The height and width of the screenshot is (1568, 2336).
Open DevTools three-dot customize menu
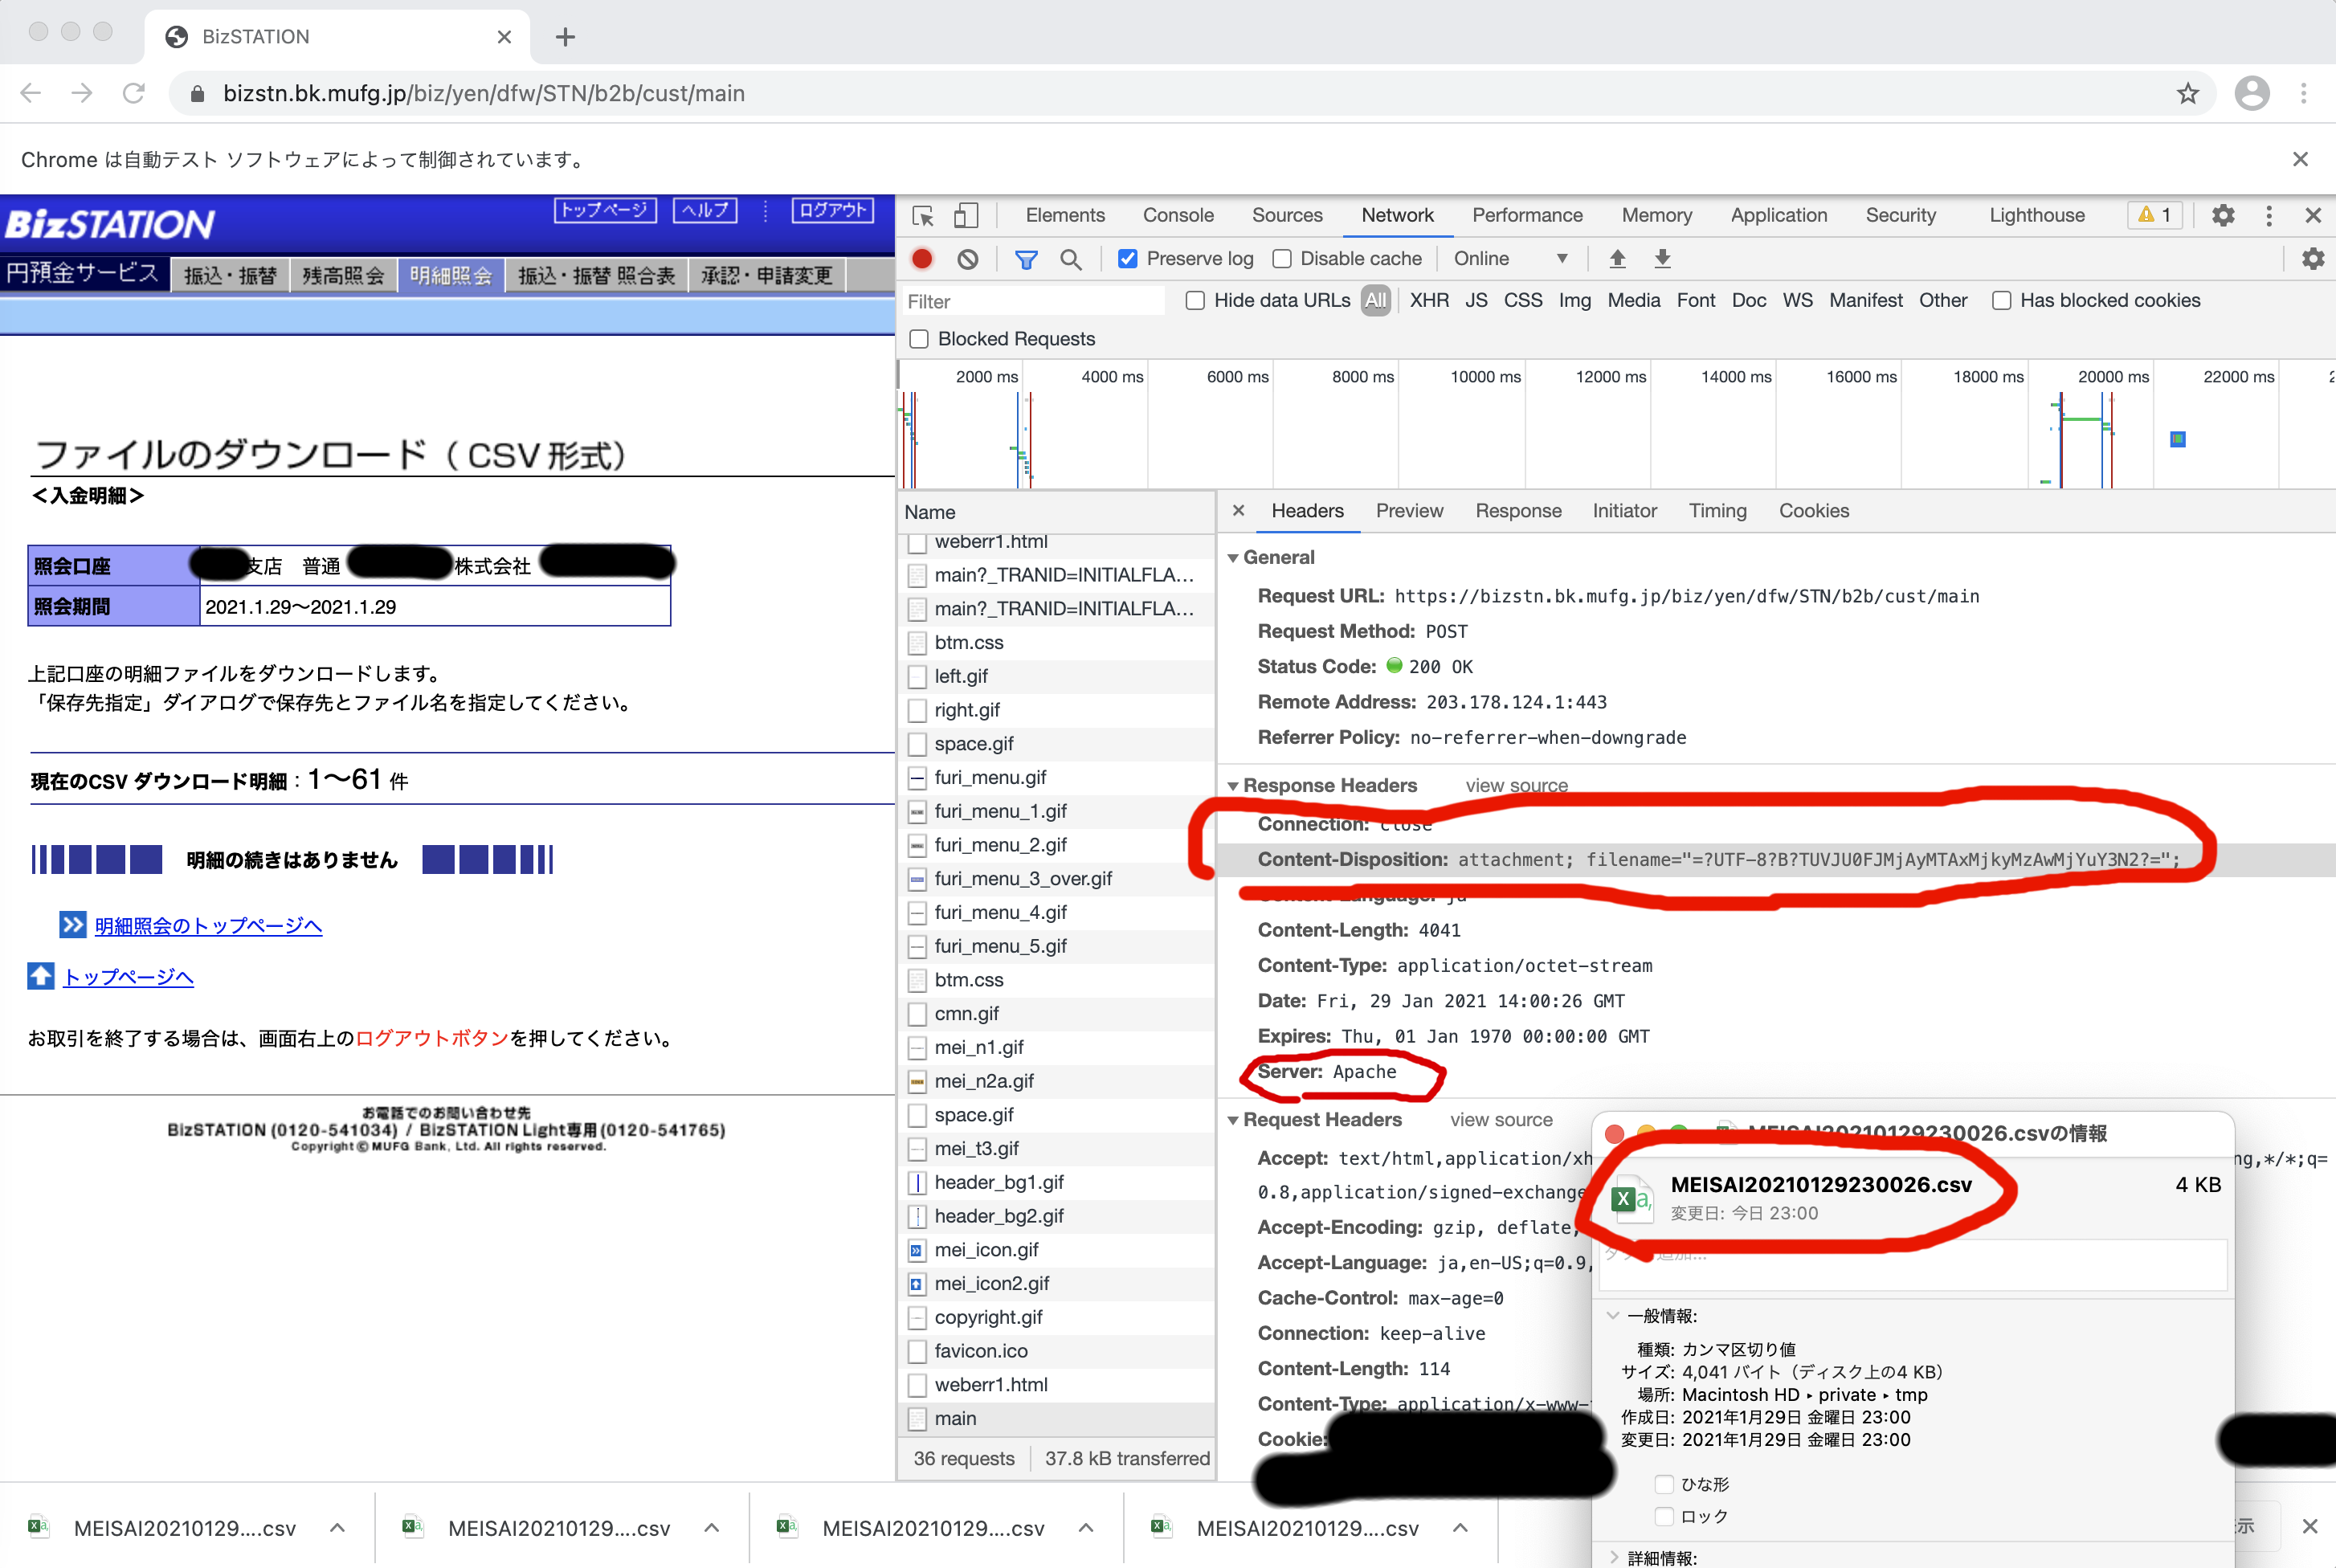click(2268, 215)
